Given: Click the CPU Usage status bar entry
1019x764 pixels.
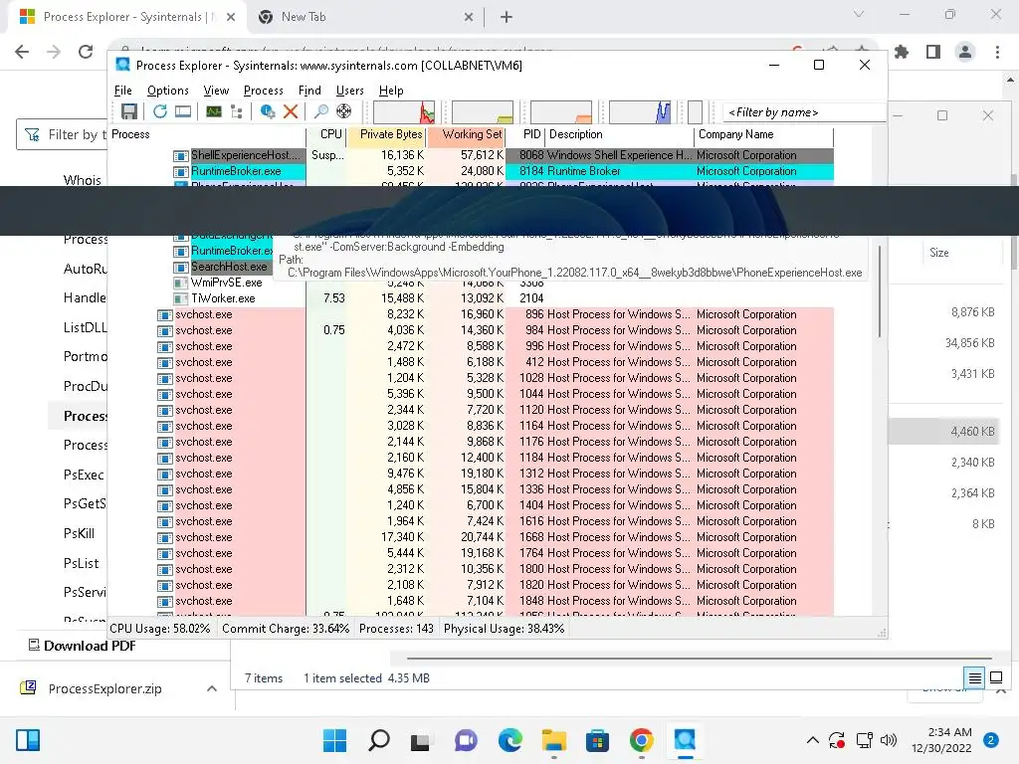Looking at the screenshot, I should tap(160, 629).
